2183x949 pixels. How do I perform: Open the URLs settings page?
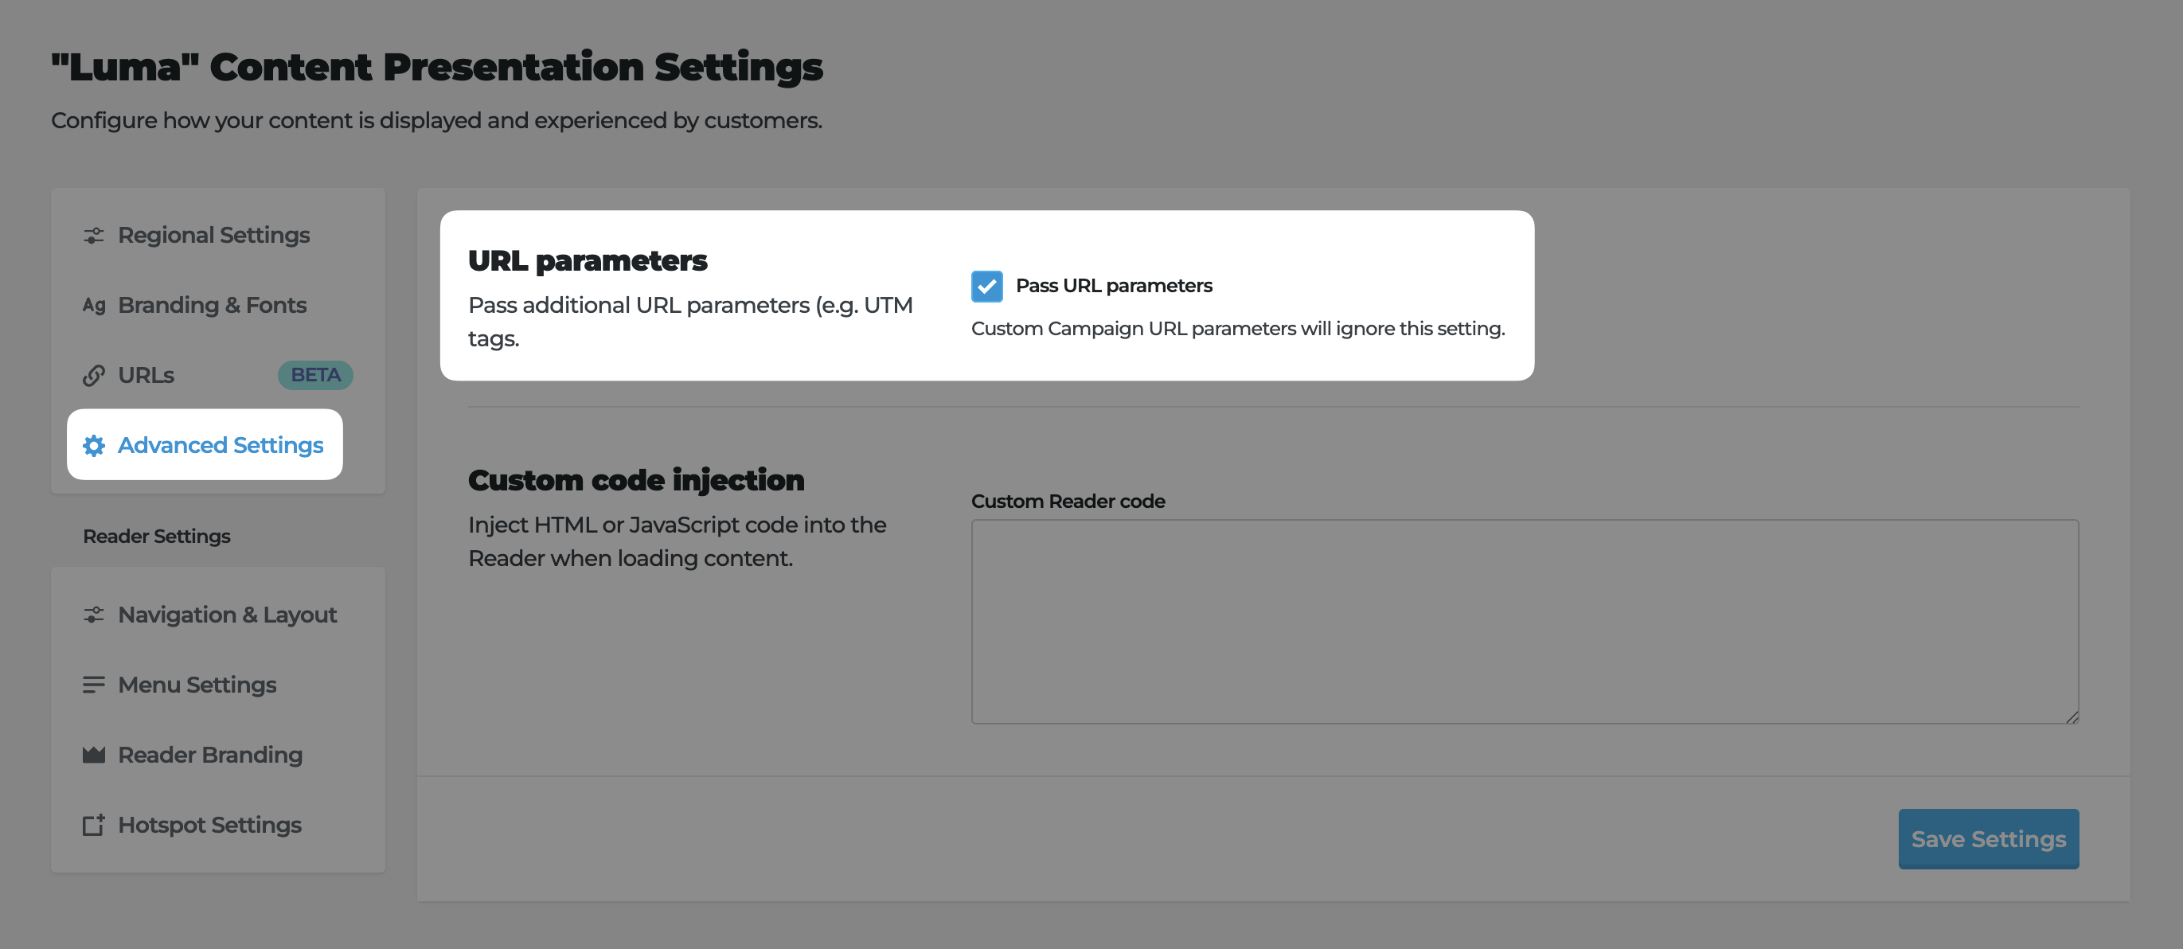click(x=146, y=375)
